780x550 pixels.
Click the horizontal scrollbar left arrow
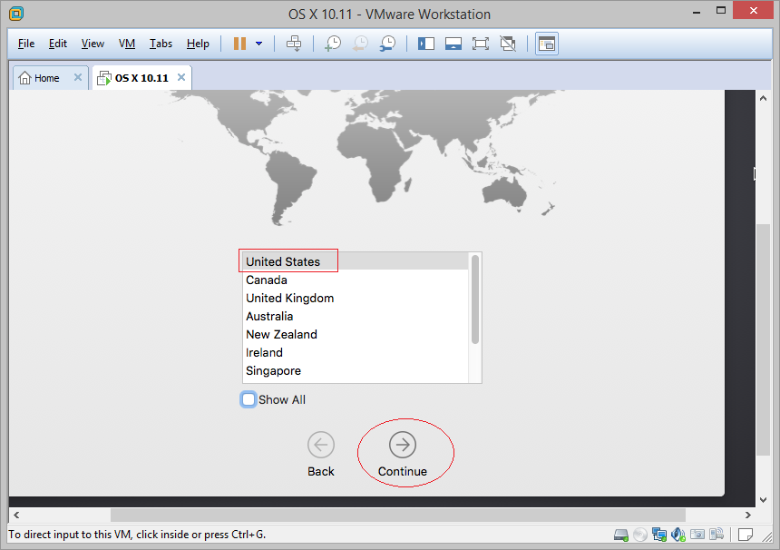16,515
